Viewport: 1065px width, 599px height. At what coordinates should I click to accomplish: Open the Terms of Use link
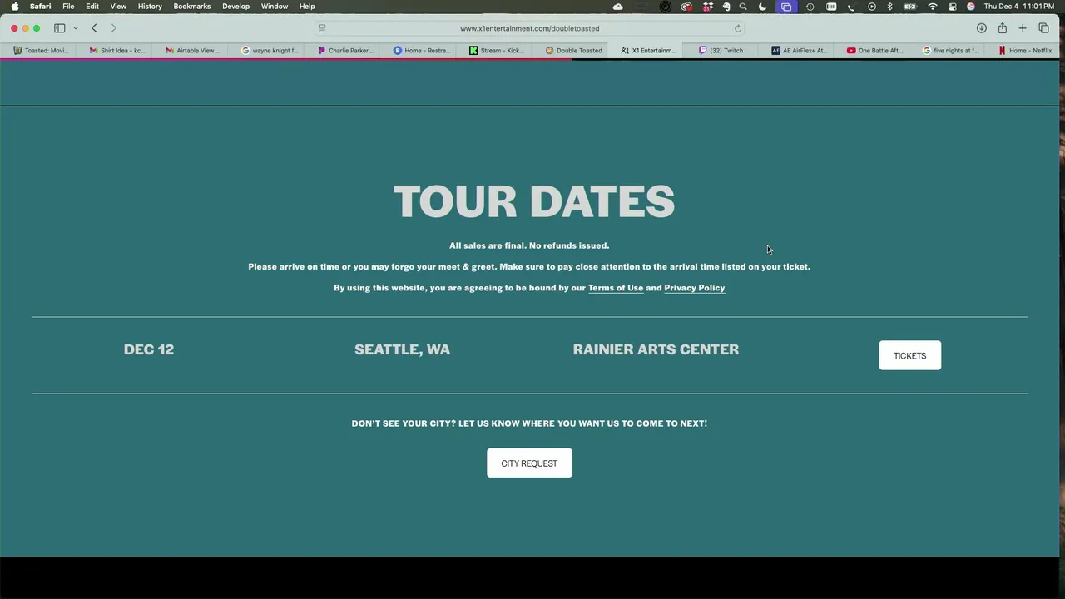click(x=616, y=288)
